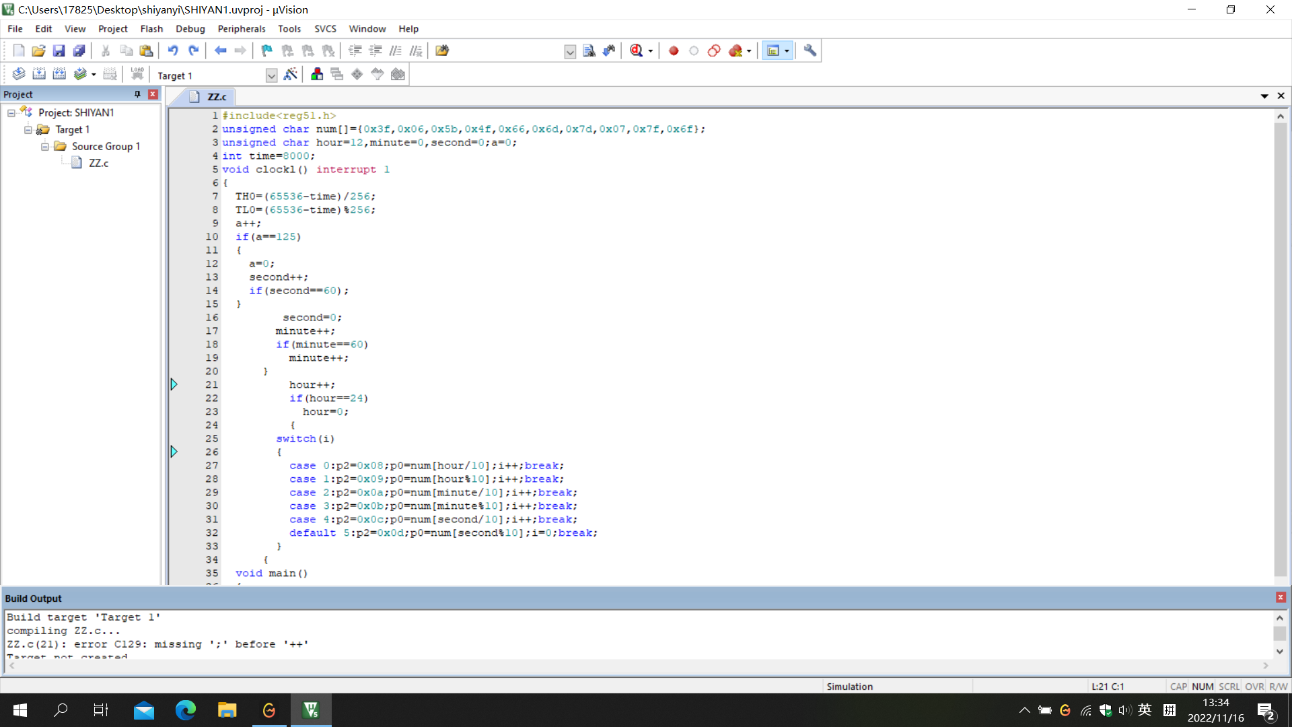Disable all breakpoints icon
This screenshot has width=1292, height=727.
click(714, 50)
